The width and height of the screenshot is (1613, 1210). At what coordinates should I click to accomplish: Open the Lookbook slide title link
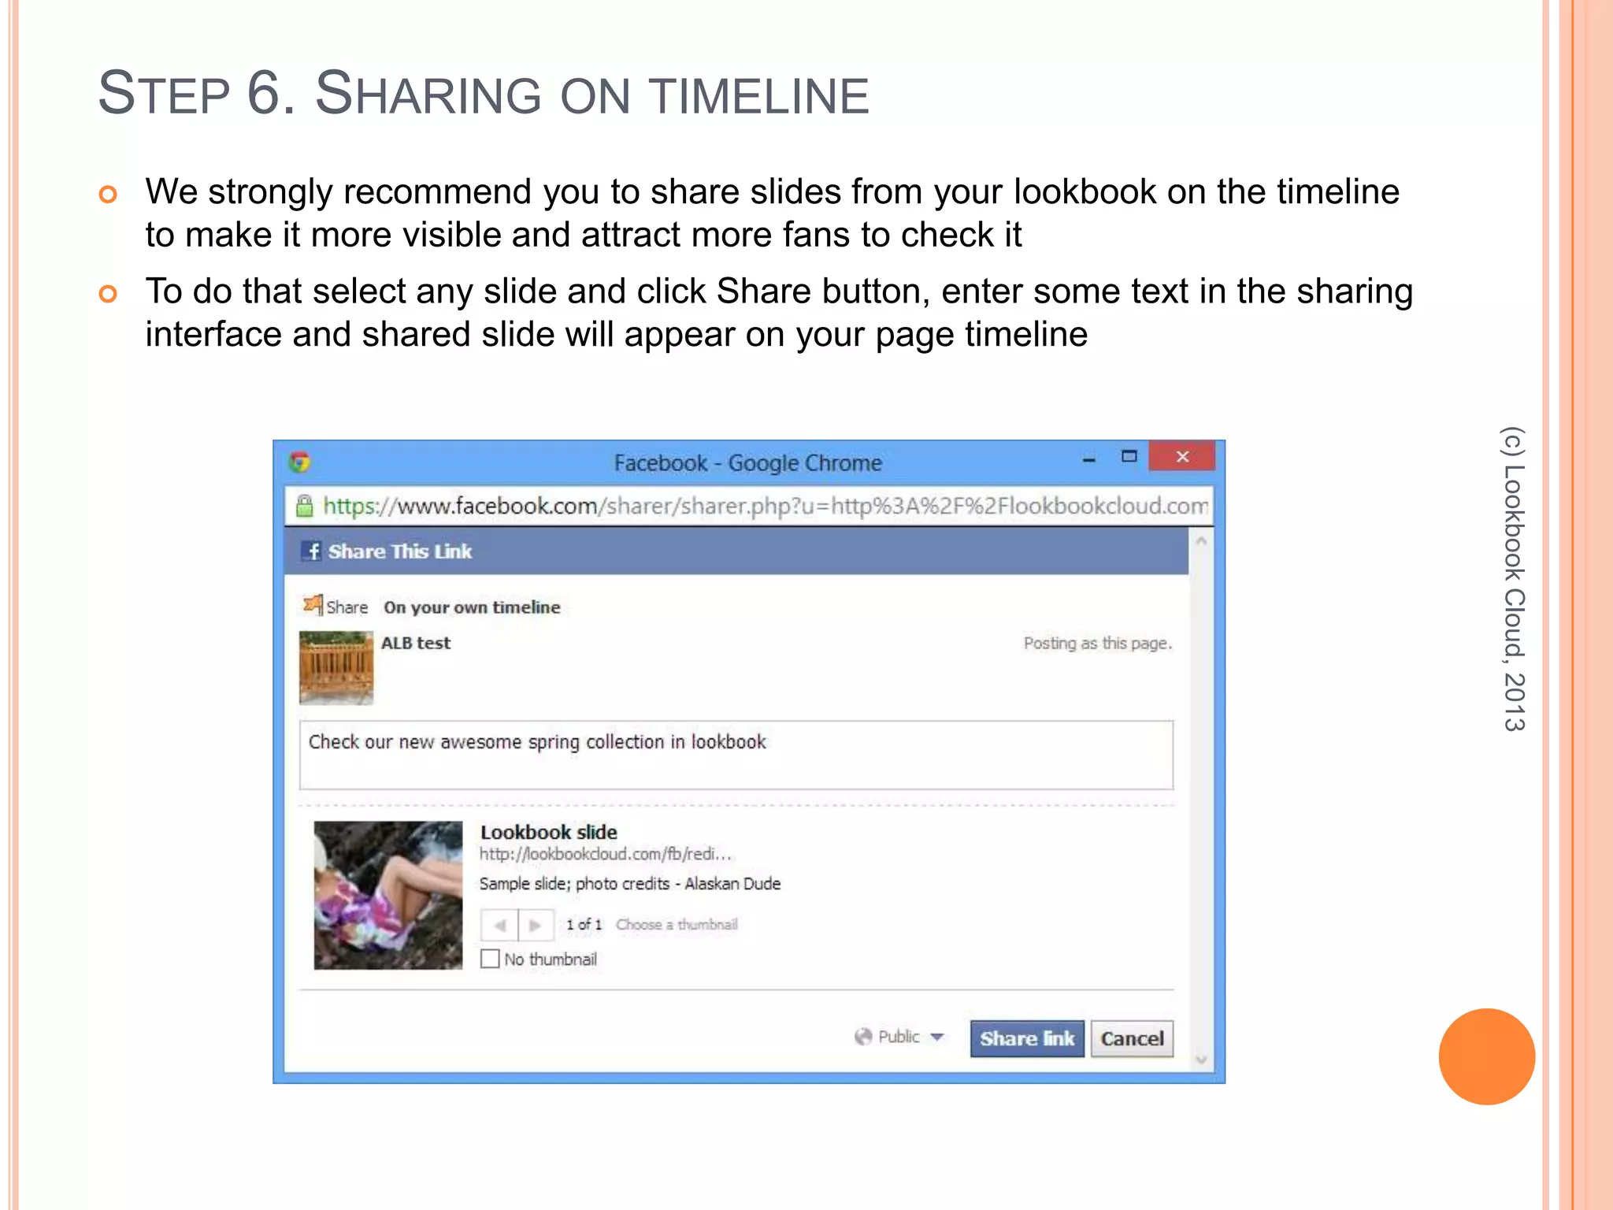549,832
